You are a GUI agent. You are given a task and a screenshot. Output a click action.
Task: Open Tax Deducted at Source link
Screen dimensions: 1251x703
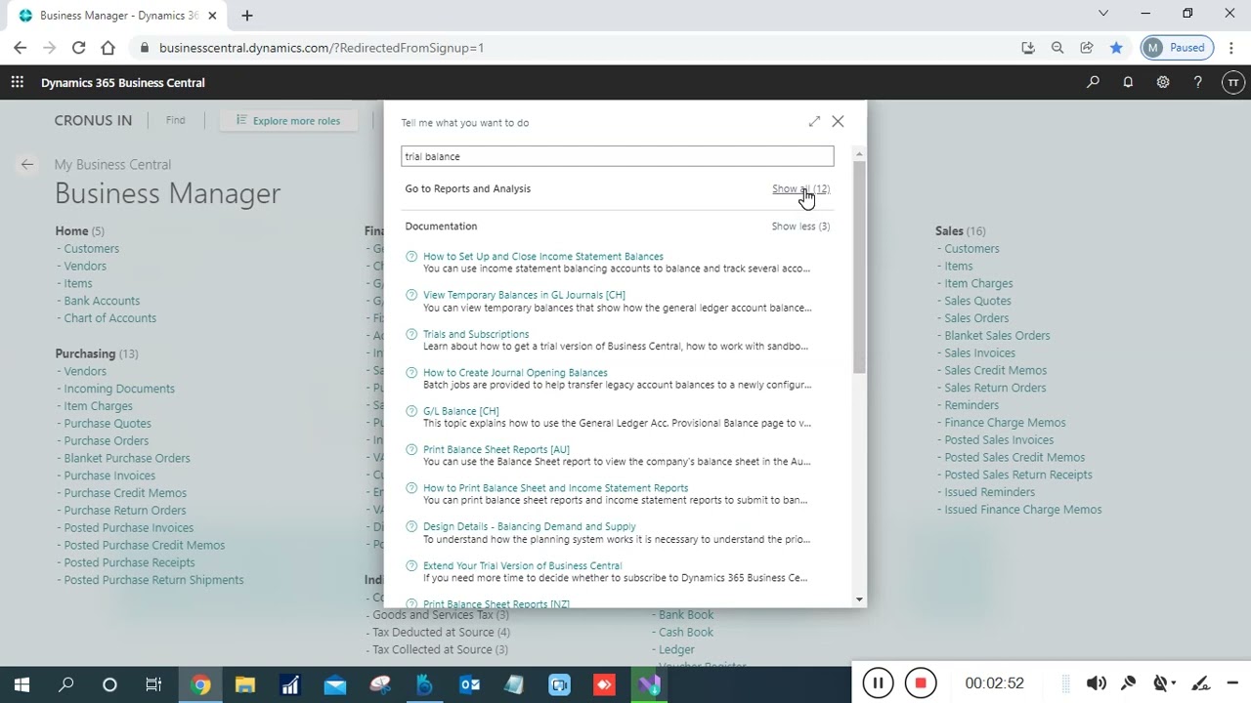(441, 633)
